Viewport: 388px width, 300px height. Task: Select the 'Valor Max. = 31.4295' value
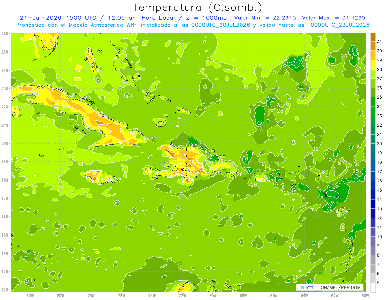pyautogui.click(x=334, y=18)
